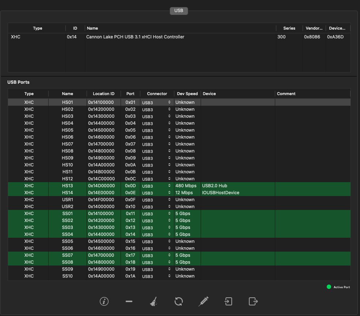
Task: Click the Vendor column header in controller table
Action: (x=314, y=28)
